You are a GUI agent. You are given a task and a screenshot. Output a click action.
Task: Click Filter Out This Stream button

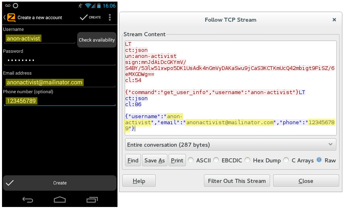(x=237, y=181)
